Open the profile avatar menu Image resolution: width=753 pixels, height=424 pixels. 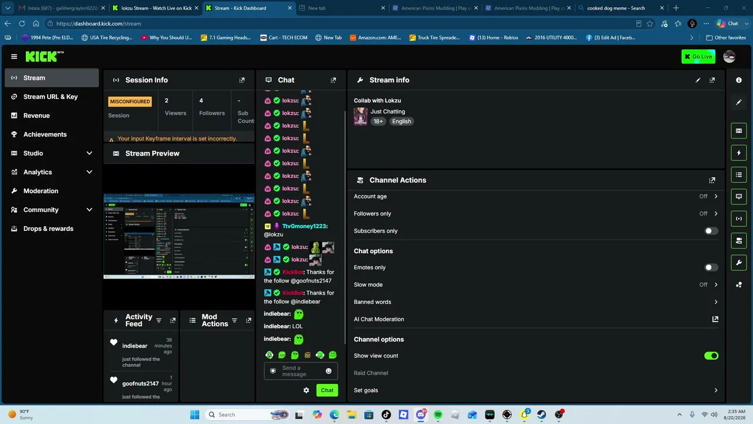[x=729, y=57]
